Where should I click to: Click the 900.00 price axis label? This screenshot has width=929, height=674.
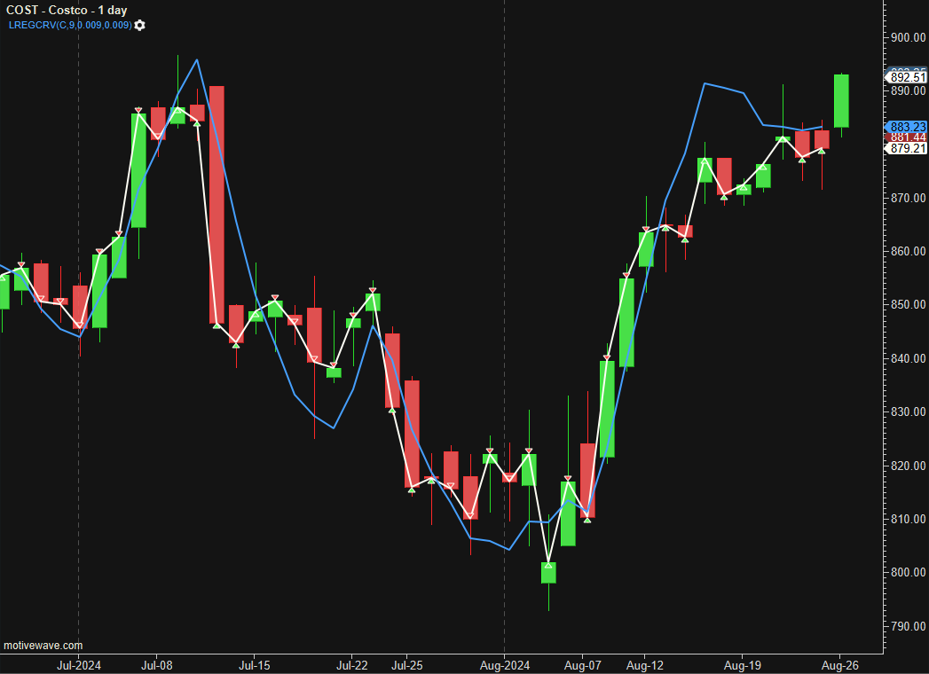click(x=908, y=37)
